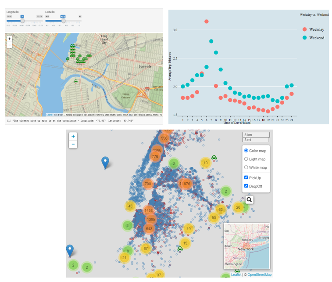Click the orange 1453 cluster marker
The height and width of the screenshot is (282, 332).
[x=149, y=211]
